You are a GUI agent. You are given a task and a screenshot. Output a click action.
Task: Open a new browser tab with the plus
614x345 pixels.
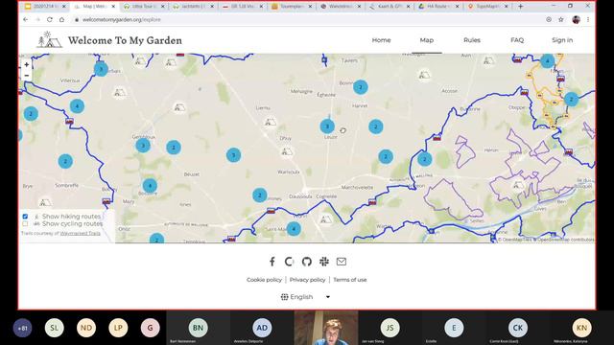pos(520,7)
